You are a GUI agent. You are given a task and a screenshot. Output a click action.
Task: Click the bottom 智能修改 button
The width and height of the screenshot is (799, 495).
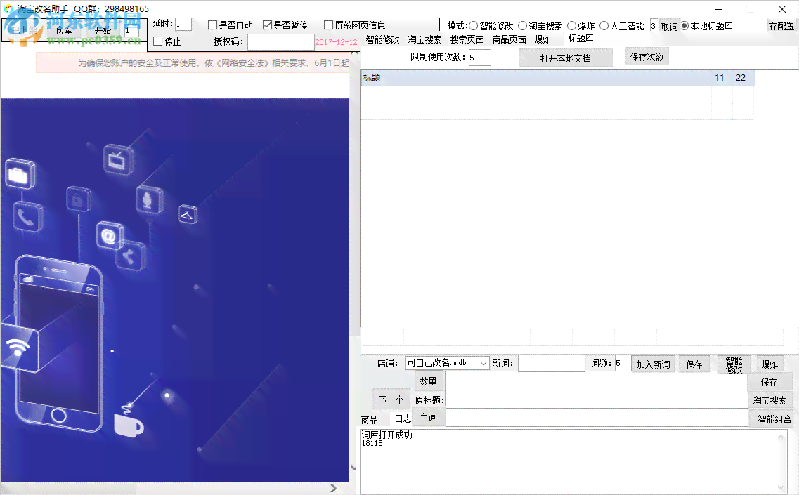pos(734,364)
